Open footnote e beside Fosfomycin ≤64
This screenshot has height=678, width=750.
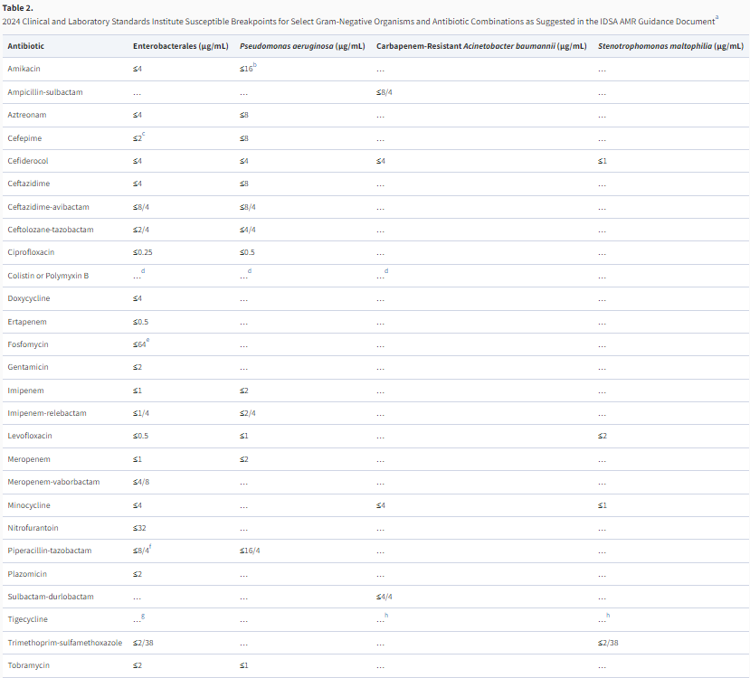coord(148,340)
